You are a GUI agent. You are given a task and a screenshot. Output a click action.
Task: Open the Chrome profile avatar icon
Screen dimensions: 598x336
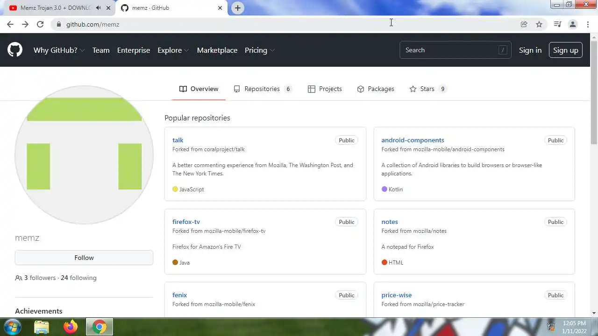[573, 24]
